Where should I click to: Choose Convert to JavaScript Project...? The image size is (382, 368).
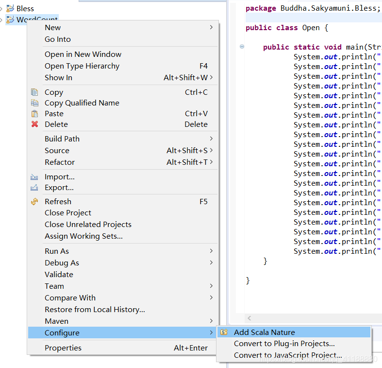tap(294, 355)
